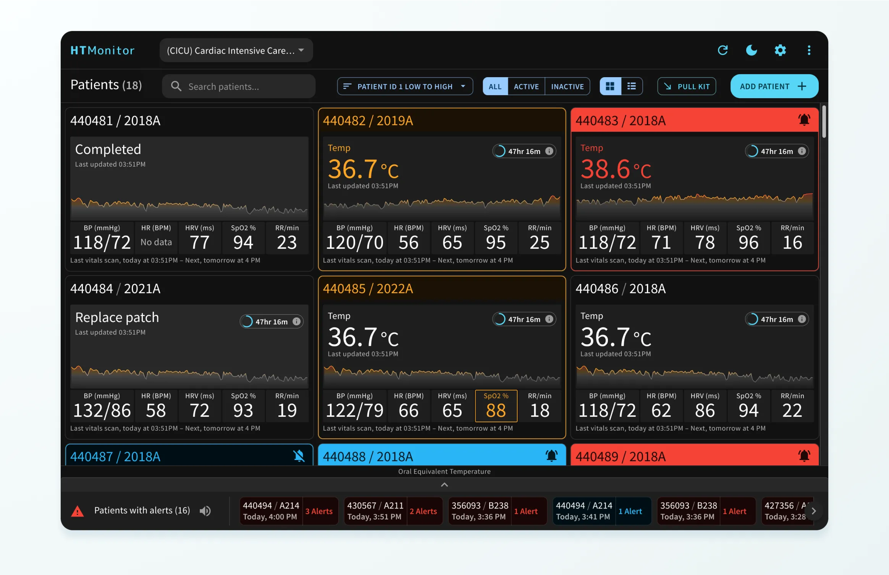Click the patient list vertical scrollbar
The width and height of the screenshot is (889, 575).
824,121
